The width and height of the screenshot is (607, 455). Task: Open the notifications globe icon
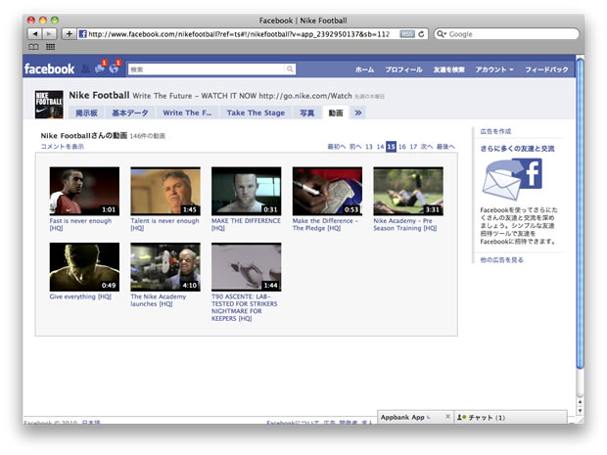pos(115,68)
